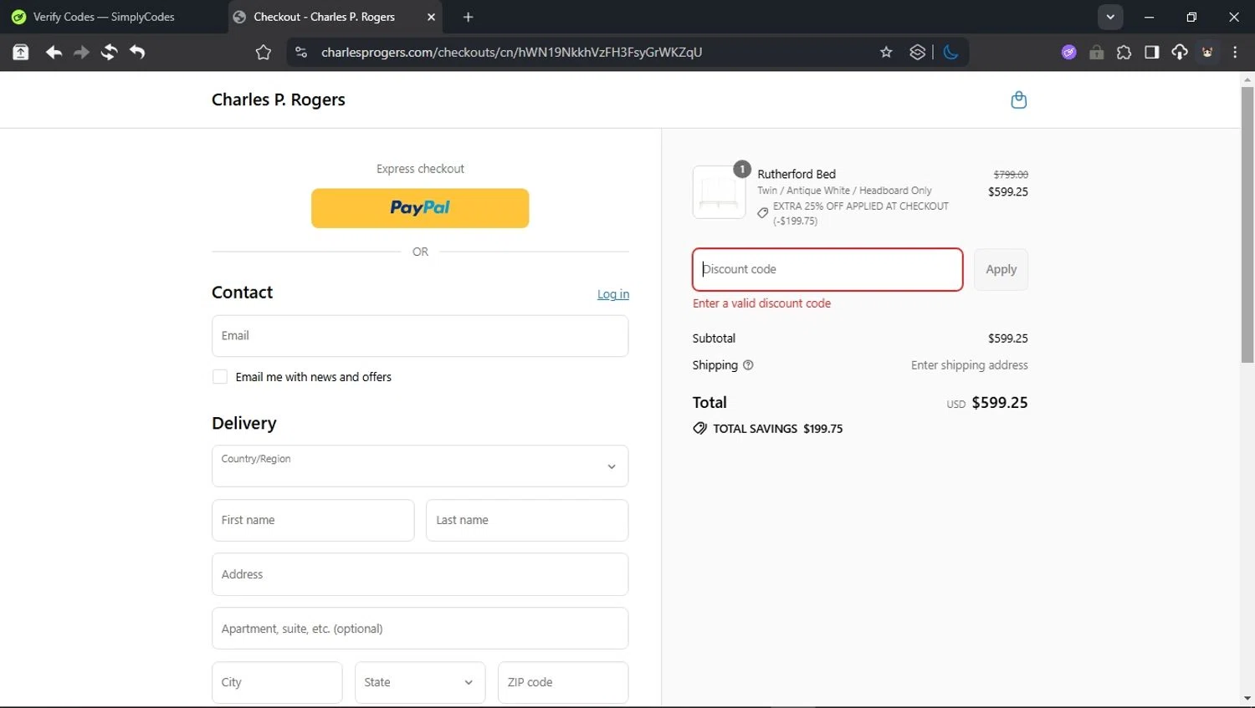Toggle the browser side panel icon

tap(1151, 53)
